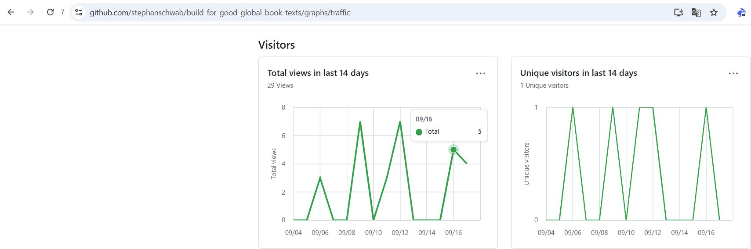Click highlighted 09/16 point on Total views
Image resolution: width=751 pixels, height=249 pixels.
(x=454, y=150)
